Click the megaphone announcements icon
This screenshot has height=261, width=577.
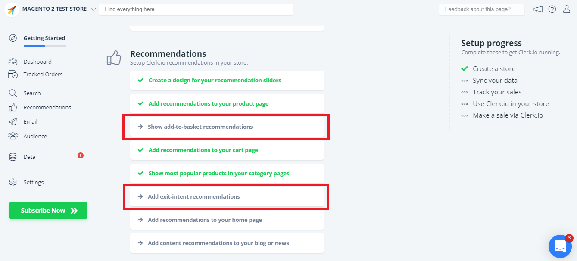click(538, 9)
